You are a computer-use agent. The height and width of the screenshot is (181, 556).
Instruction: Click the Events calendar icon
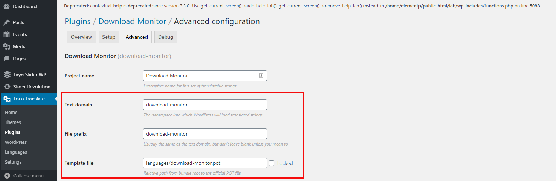tap(6, 34)
